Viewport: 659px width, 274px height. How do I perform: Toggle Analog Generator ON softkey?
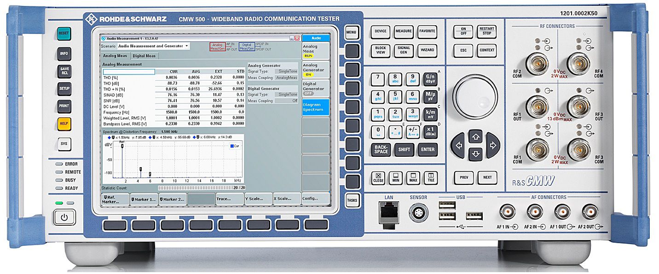[x=315, y=70]
